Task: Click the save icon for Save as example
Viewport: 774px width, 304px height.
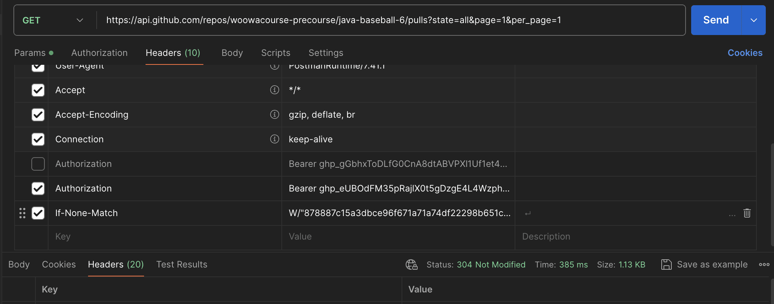Action: [666, 265]
